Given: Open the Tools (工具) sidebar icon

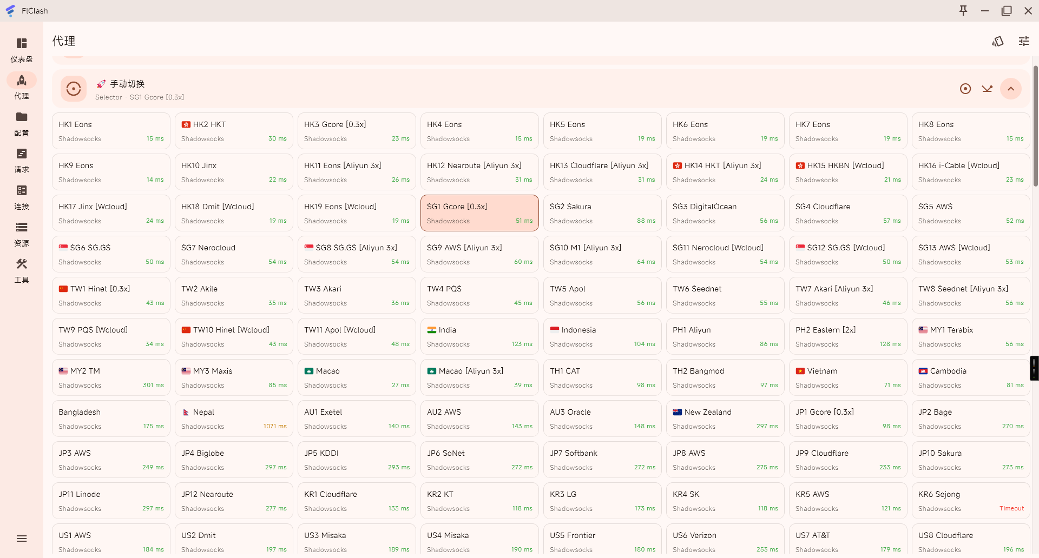Looking at the screenshot, I should tap(22, 264).
